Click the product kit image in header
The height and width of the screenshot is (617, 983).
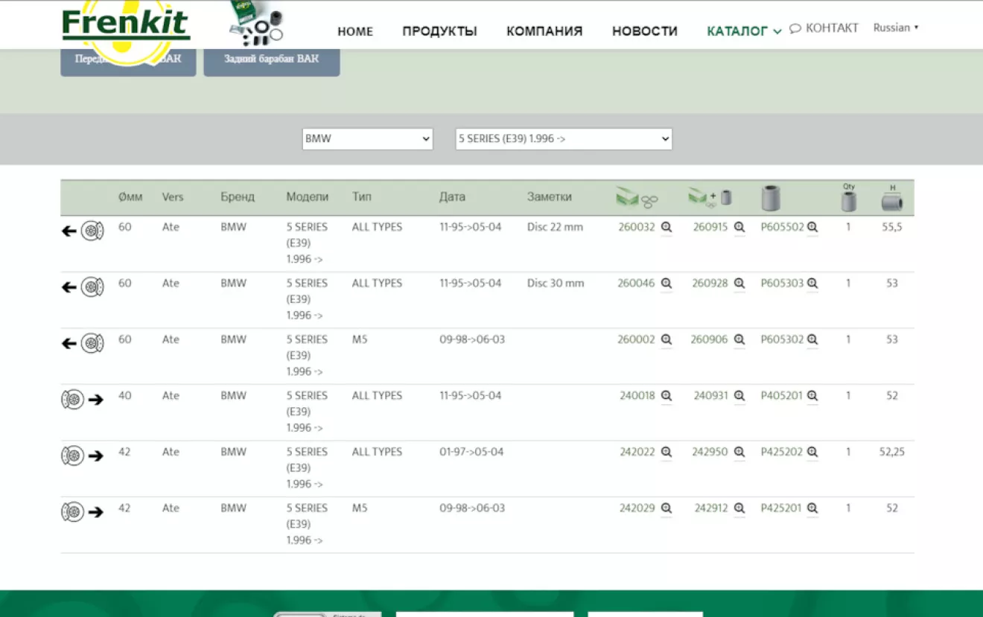(x=256, y=25)
